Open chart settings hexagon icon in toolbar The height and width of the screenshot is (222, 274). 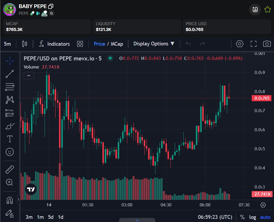(x=240, y=44)
